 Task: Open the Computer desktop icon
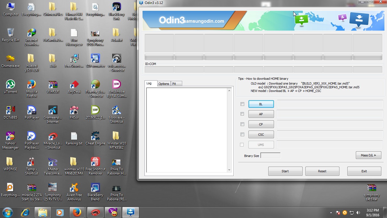[x=10, y=9]
